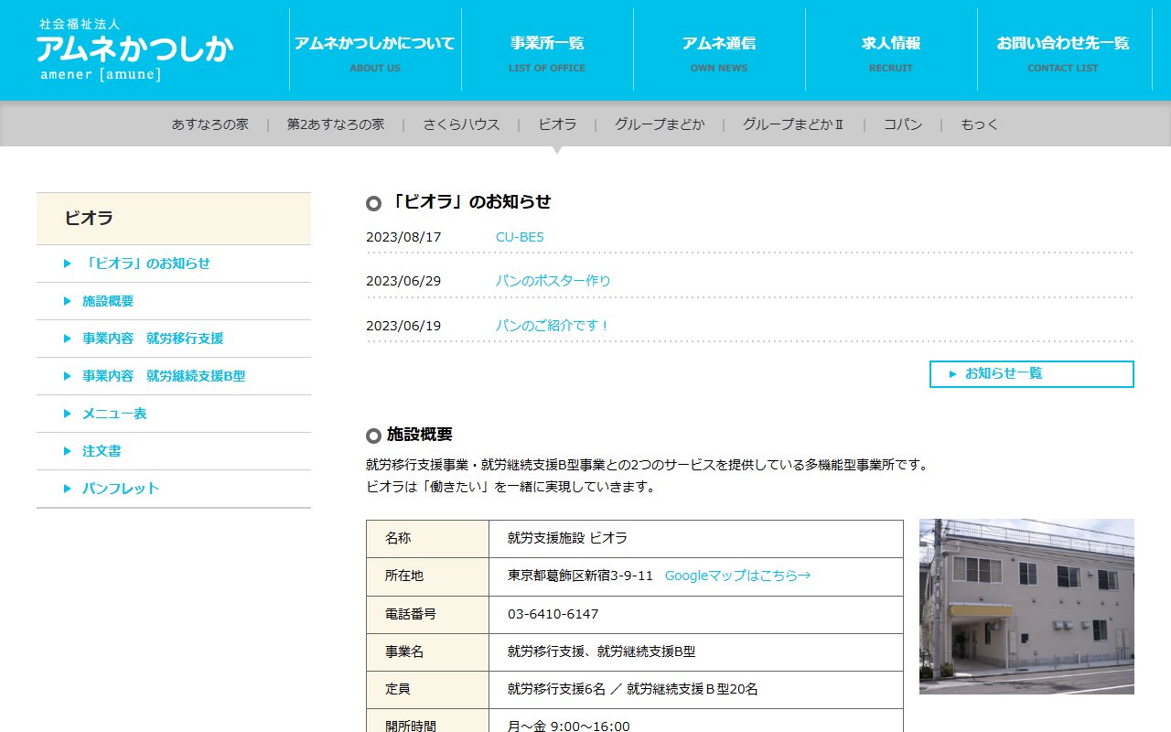This screenshot has width=1171, height=732.
Task: Open Googleマップはこちら→ link
Action: coord(737,576)
